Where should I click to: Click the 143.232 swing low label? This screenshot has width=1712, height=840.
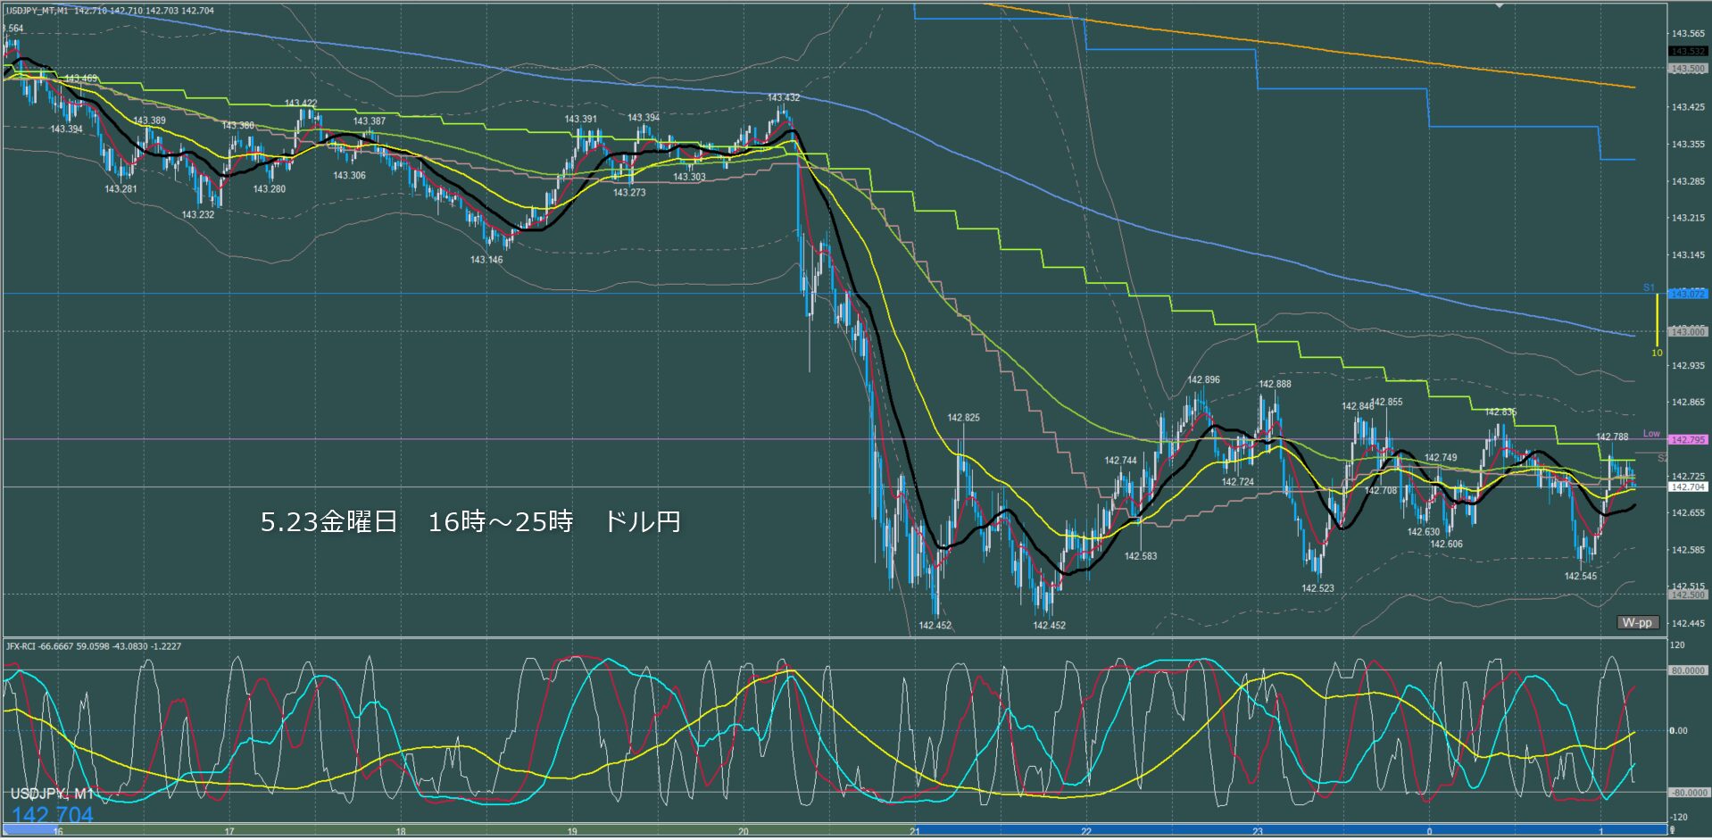pyautogui.click(x=198, y=215)
